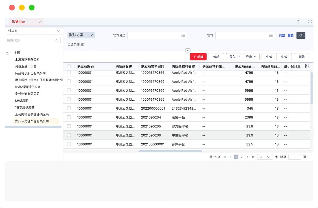Check the 荣耀平板 row
Viewport: 318px width, 208px height.
coord(69,117)
